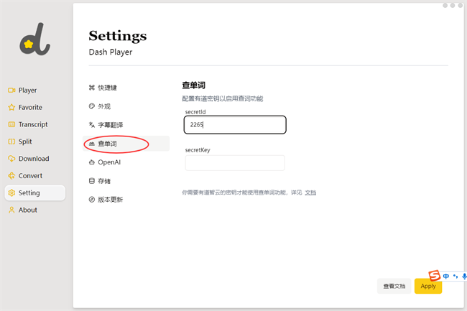467x311 pixels.
Task: Click the 查看文档 view docs button
Action: pos(394,286)
